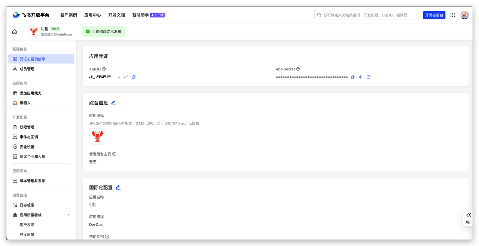Click the Feishu Open Platform logo
This screenshot has width=479, height=246.
(x=31, y=15)
